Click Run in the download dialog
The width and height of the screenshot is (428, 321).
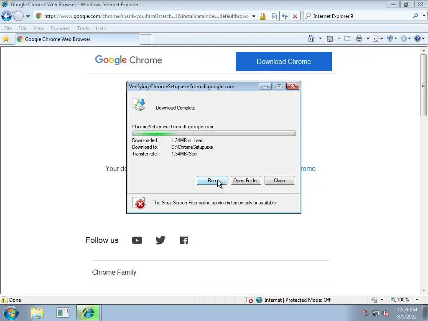[x=212, y=181]
